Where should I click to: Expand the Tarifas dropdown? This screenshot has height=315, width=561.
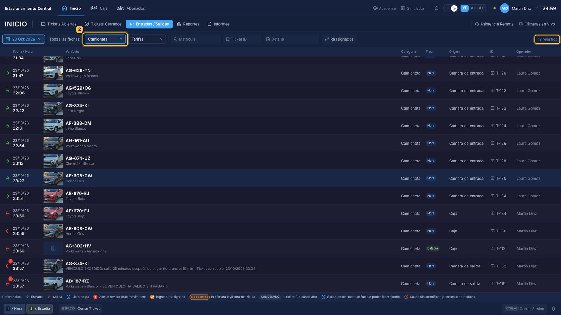click(147, 39)
